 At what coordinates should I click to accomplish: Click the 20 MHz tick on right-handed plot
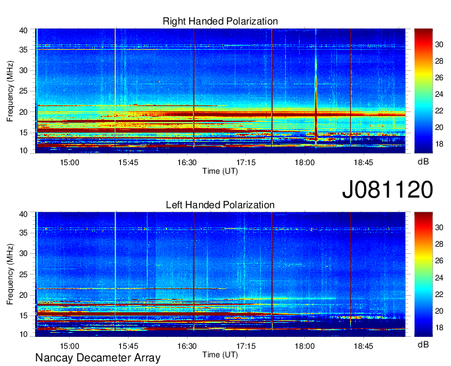(24, 112)
